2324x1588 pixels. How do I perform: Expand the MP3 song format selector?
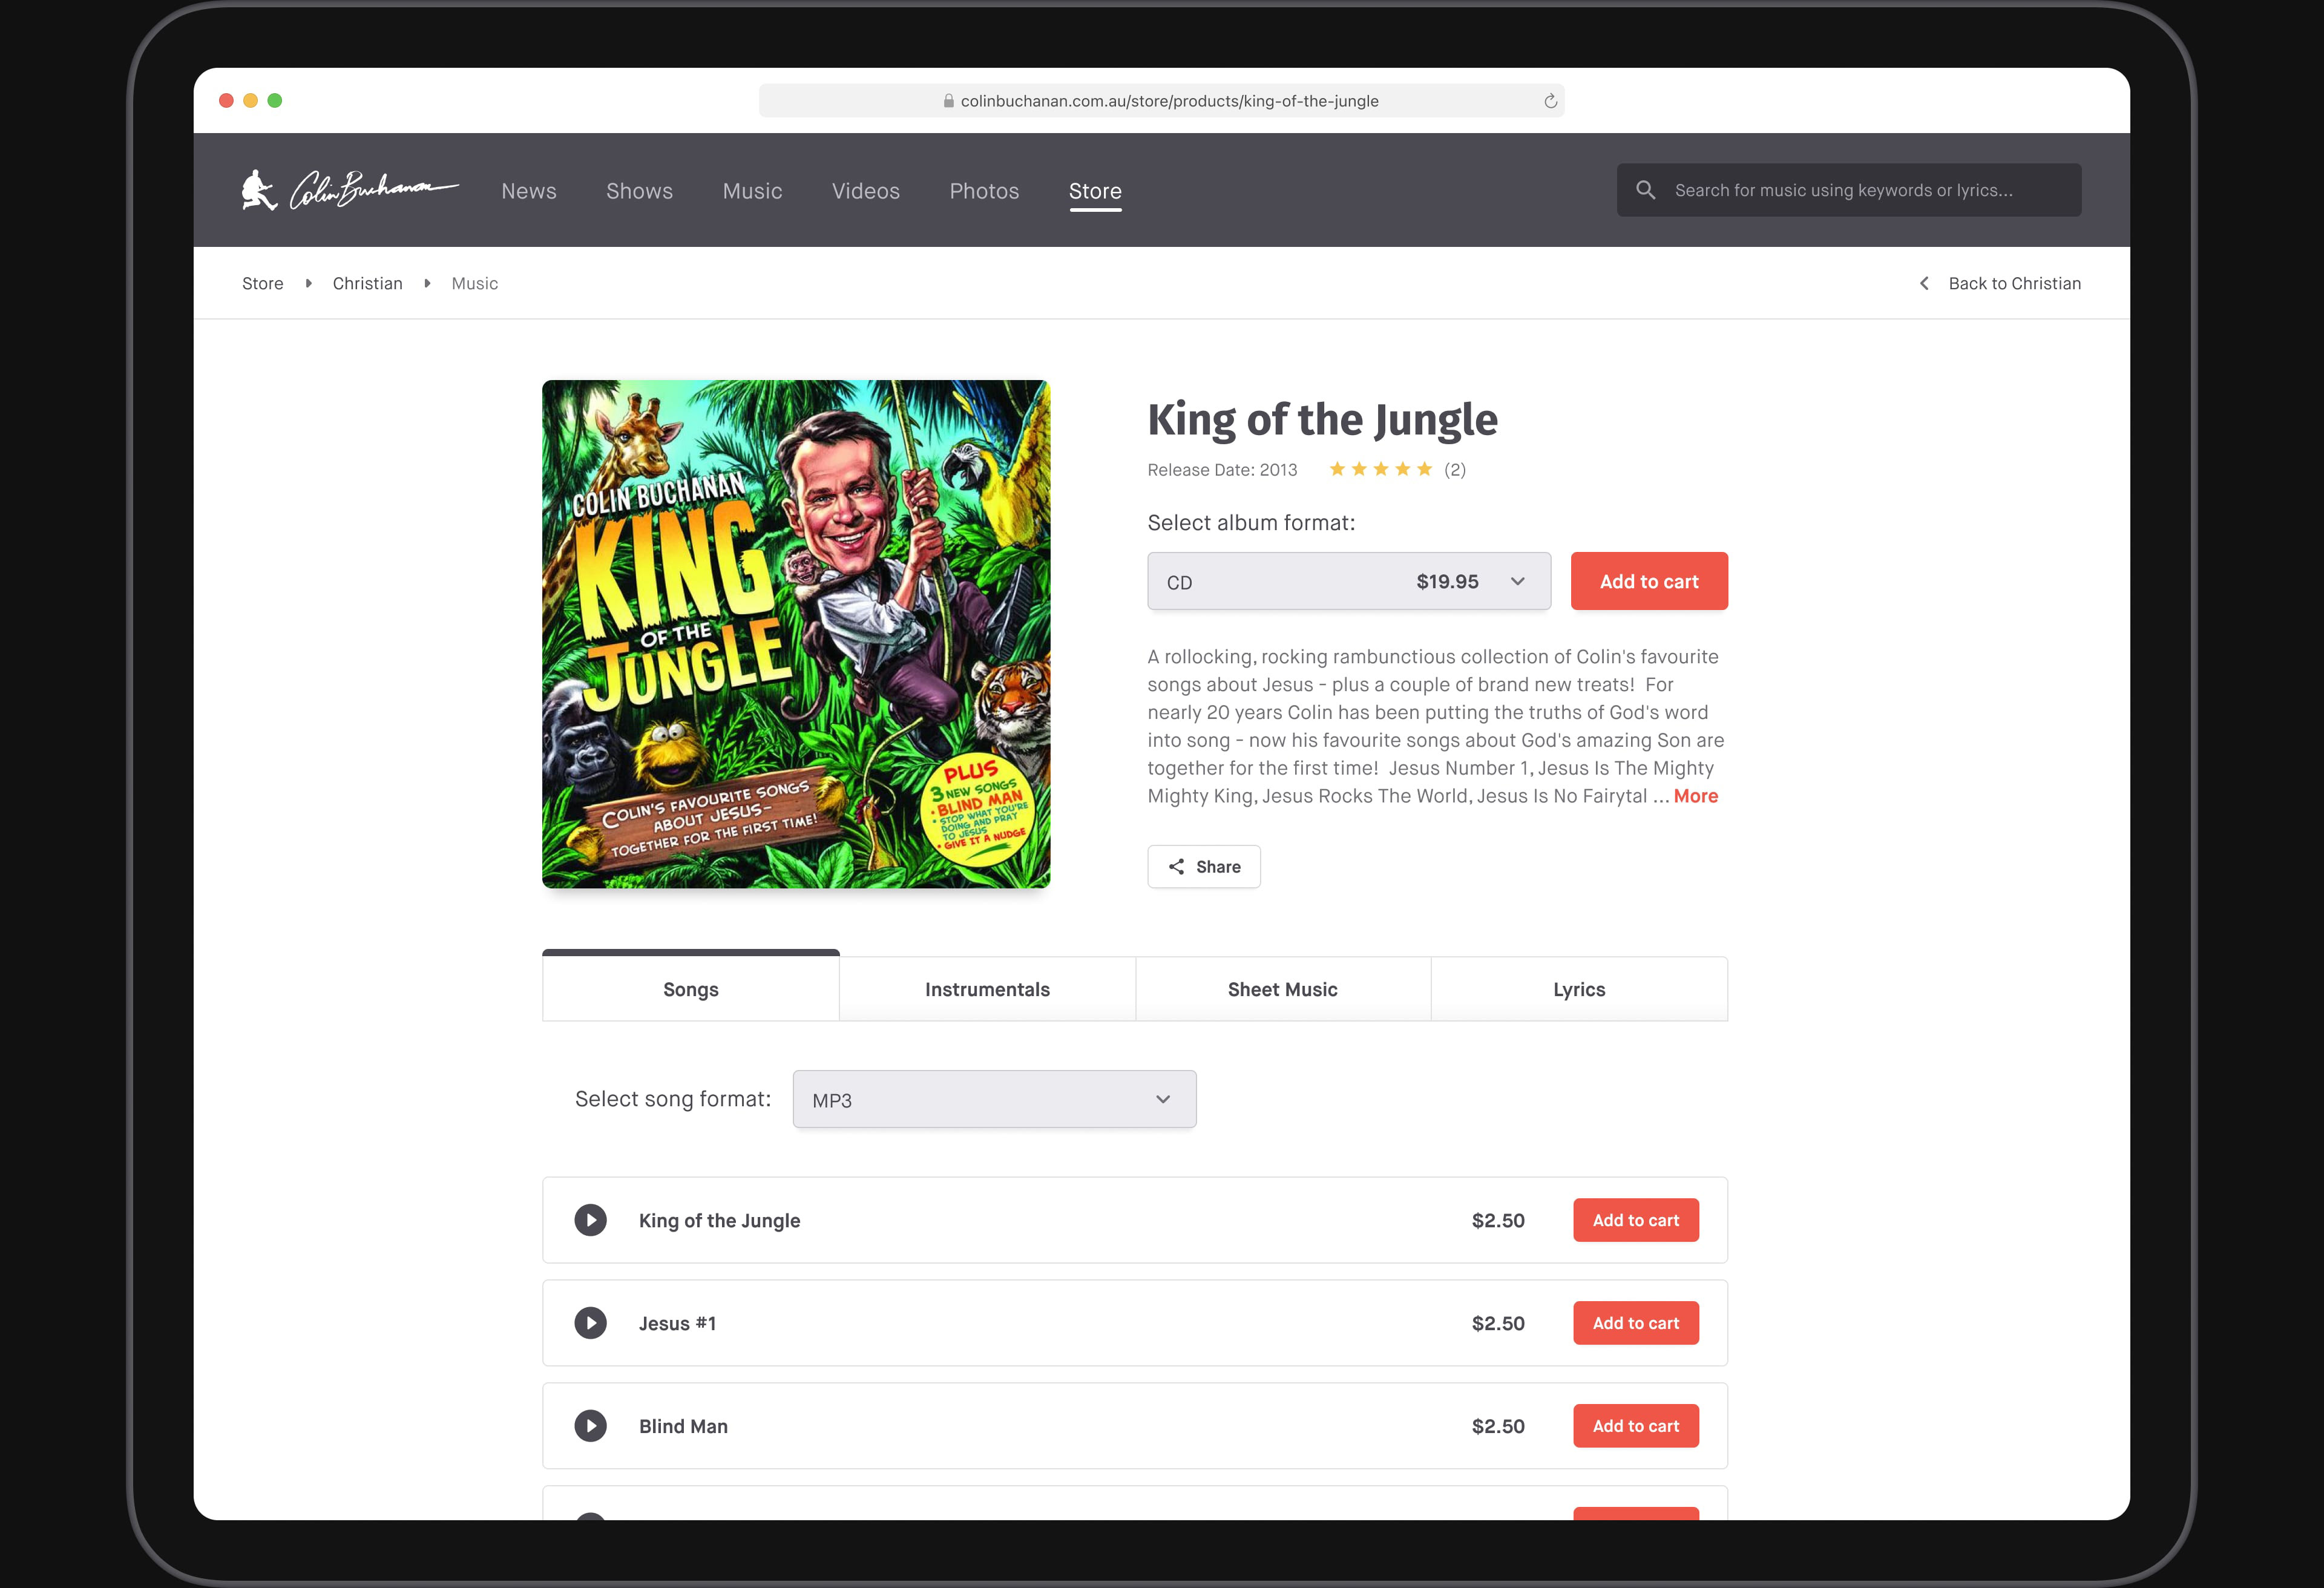[x=994, y=1099]
